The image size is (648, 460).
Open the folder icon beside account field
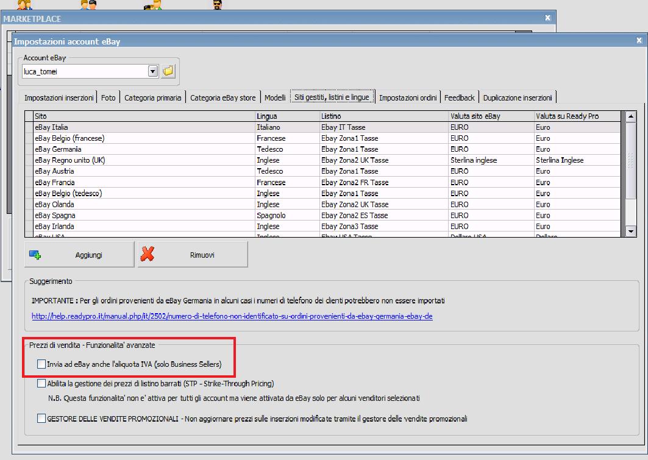(x=168, y=72)
